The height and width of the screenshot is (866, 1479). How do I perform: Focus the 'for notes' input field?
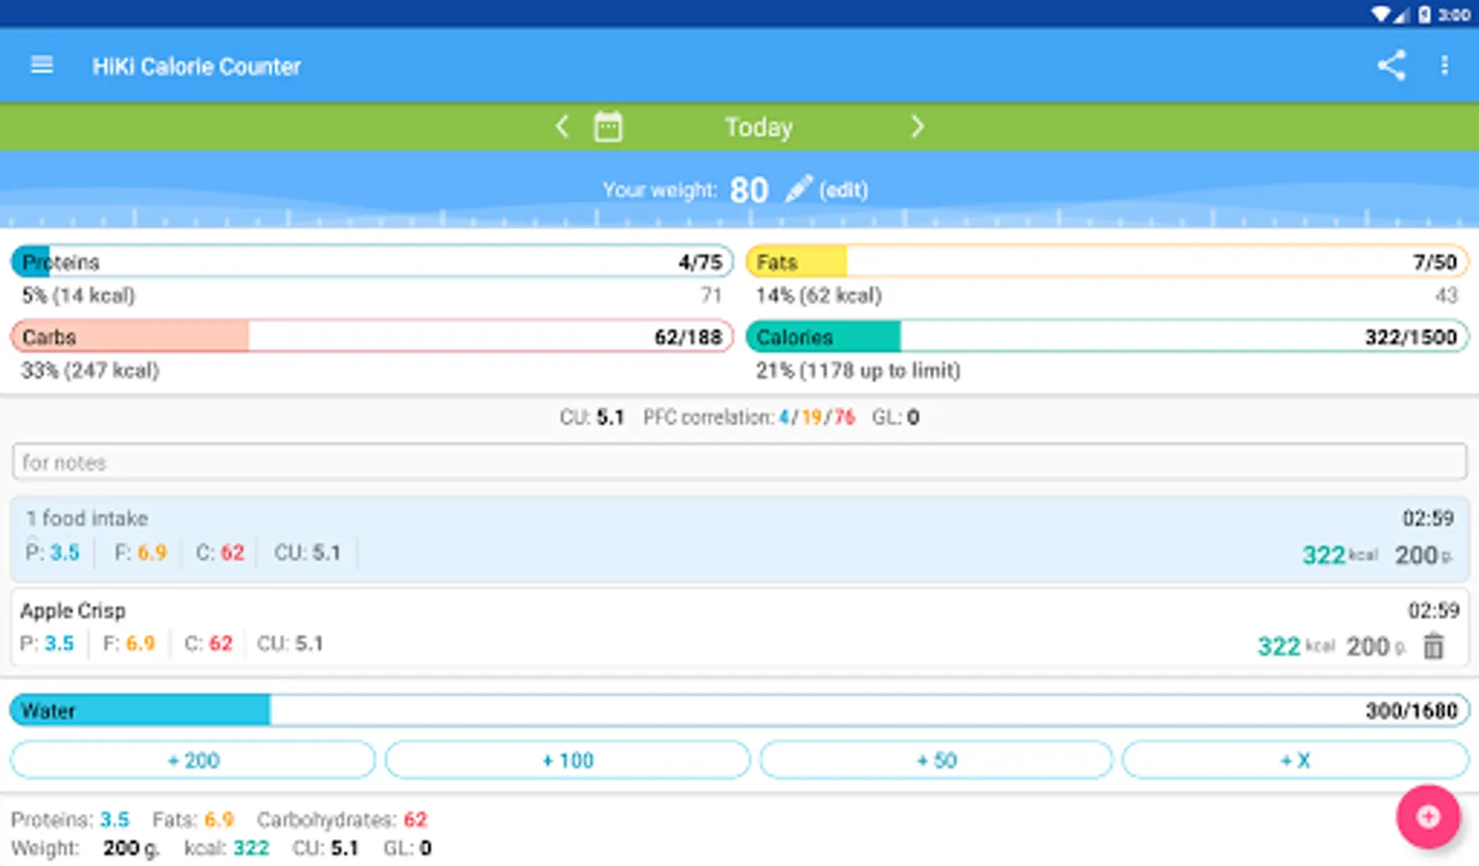739,462
